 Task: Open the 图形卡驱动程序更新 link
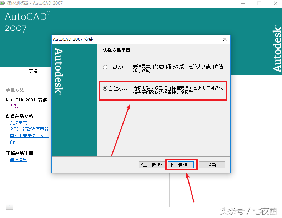tap(29, 129)
